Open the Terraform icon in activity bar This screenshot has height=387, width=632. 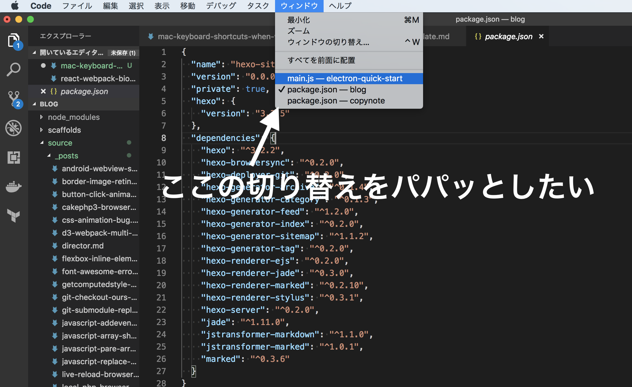click(13, 216)
